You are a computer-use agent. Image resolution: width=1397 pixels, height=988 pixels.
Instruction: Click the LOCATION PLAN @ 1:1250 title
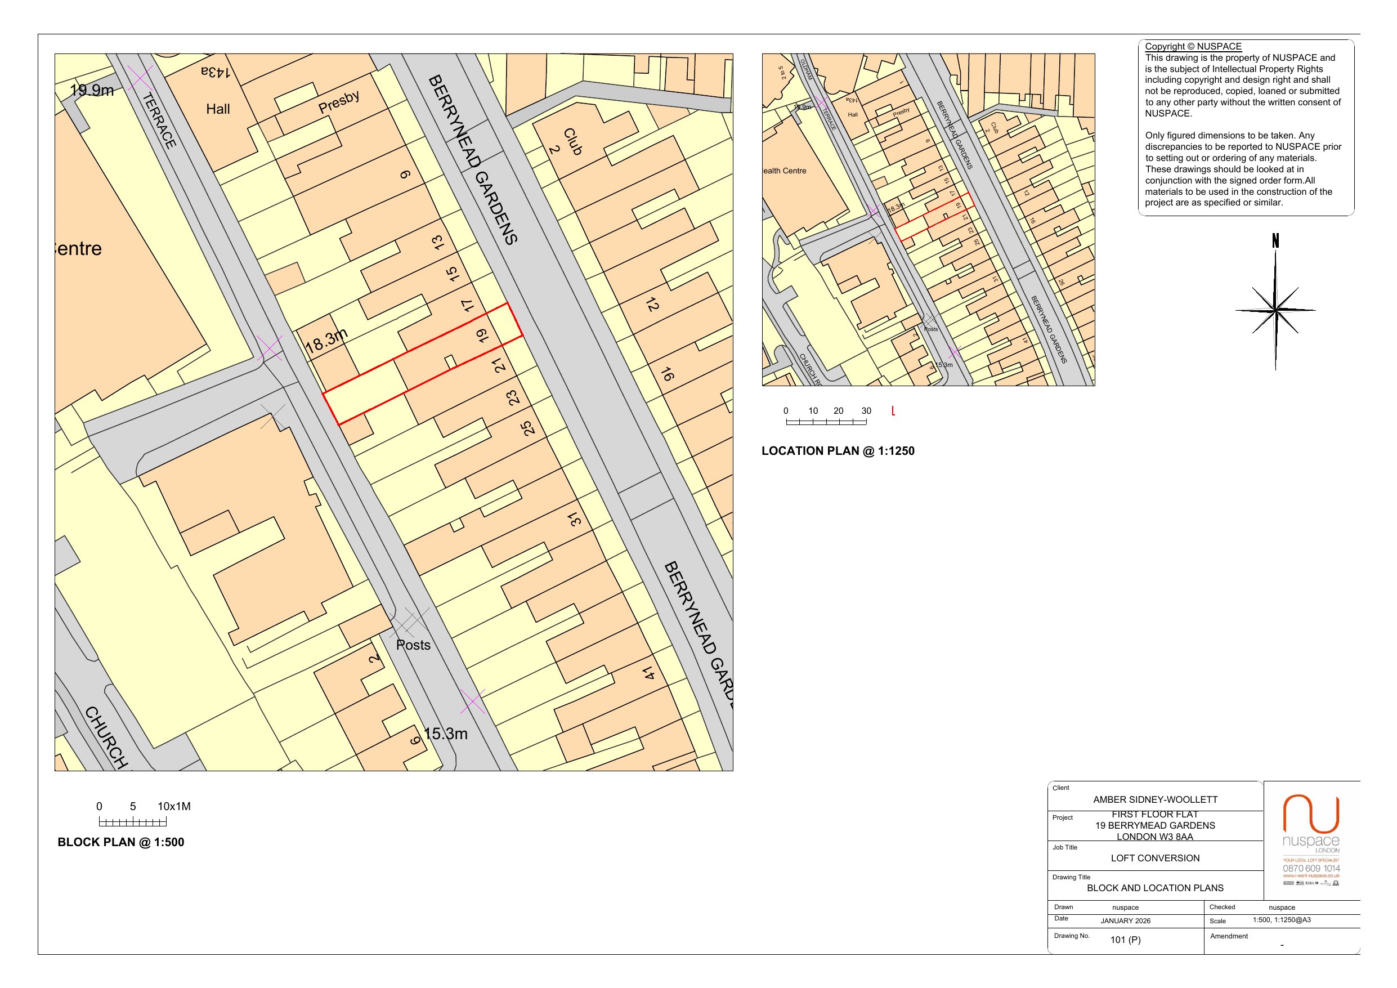click(x=838, y=451)
